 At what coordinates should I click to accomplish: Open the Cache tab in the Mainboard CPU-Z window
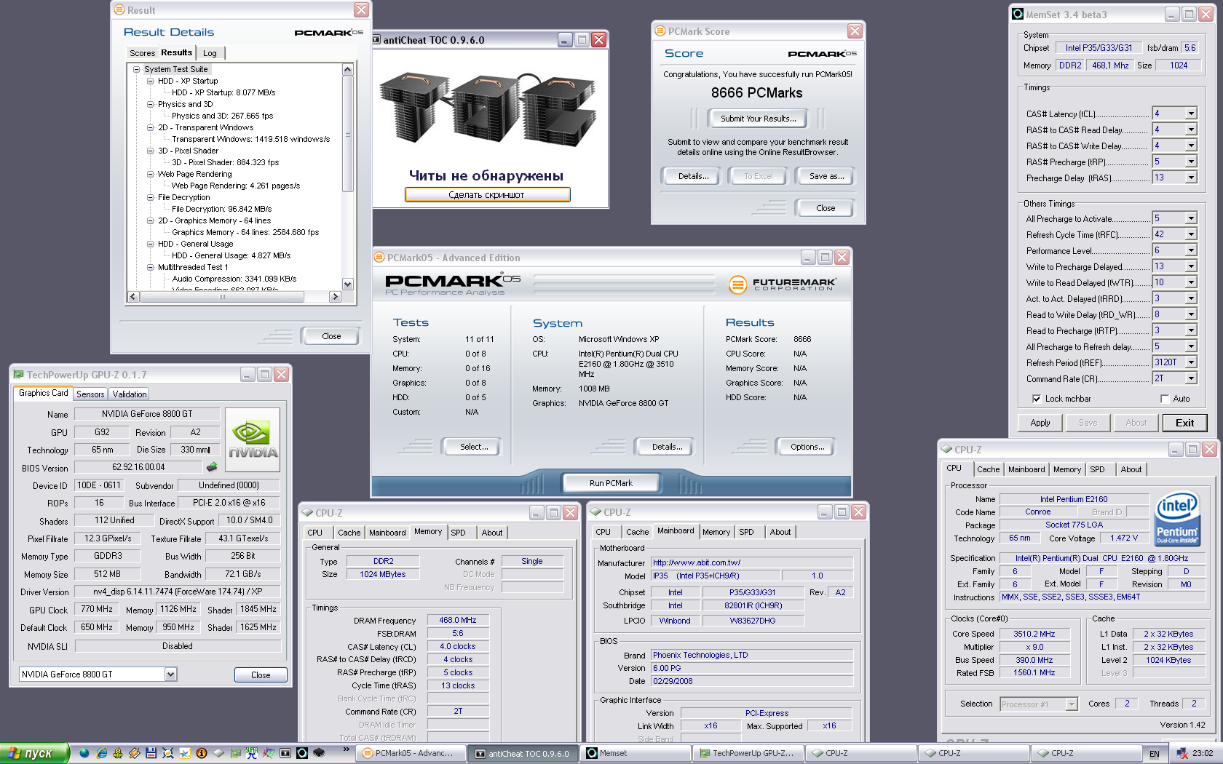pos(637,532)
